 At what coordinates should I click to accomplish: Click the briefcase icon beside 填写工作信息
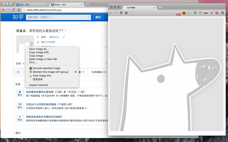(x=38, y=42)
